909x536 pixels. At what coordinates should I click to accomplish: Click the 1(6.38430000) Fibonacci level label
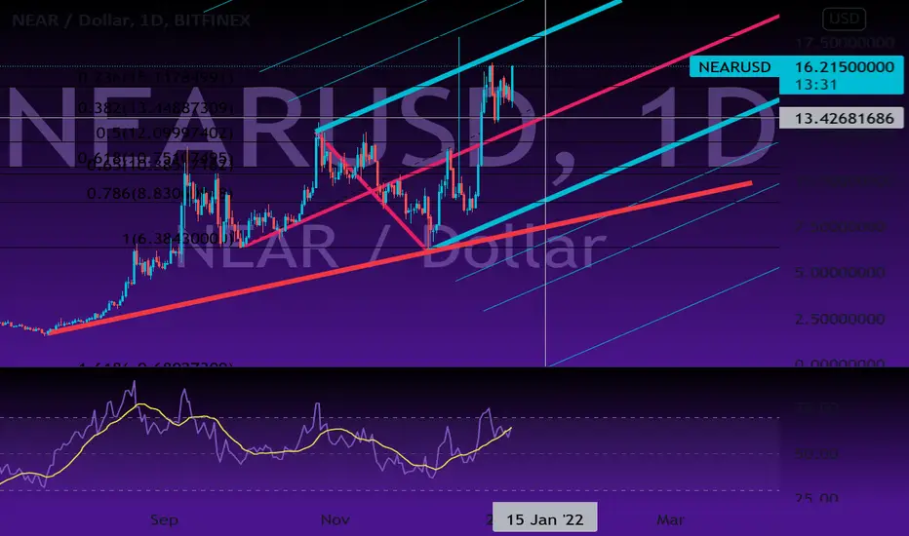point(178,239)
